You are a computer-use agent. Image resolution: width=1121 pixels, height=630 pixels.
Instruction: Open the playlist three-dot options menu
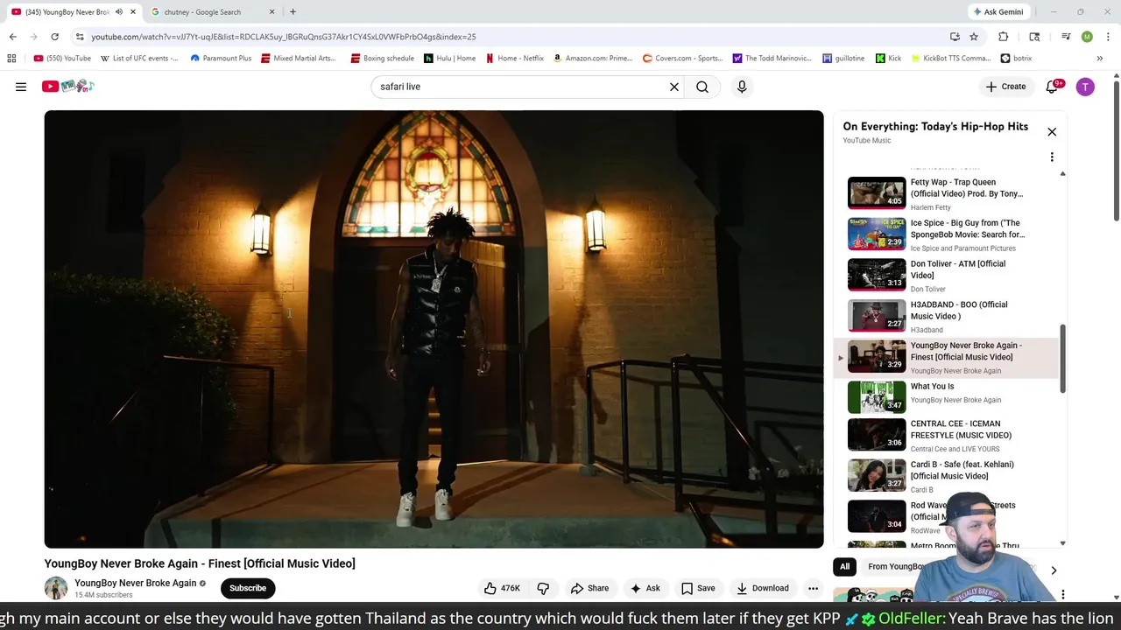[1052, 157]
